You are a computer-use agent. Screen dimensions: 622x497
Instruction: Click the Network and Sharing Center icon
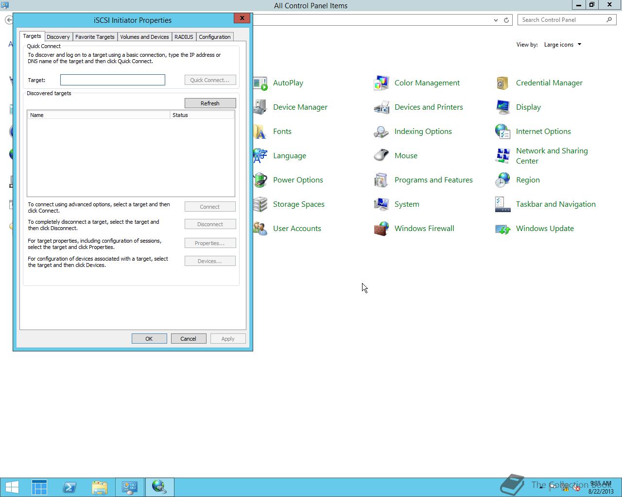[502, 156]
